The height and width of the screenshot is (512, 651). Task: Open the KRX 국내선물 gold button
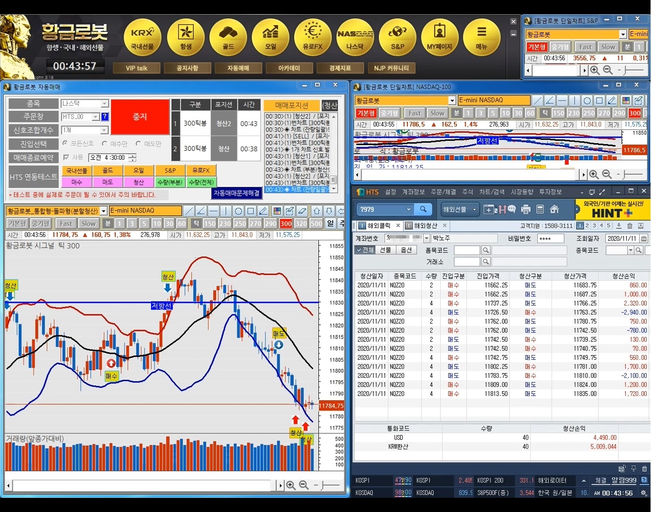(x=143, y=37)
